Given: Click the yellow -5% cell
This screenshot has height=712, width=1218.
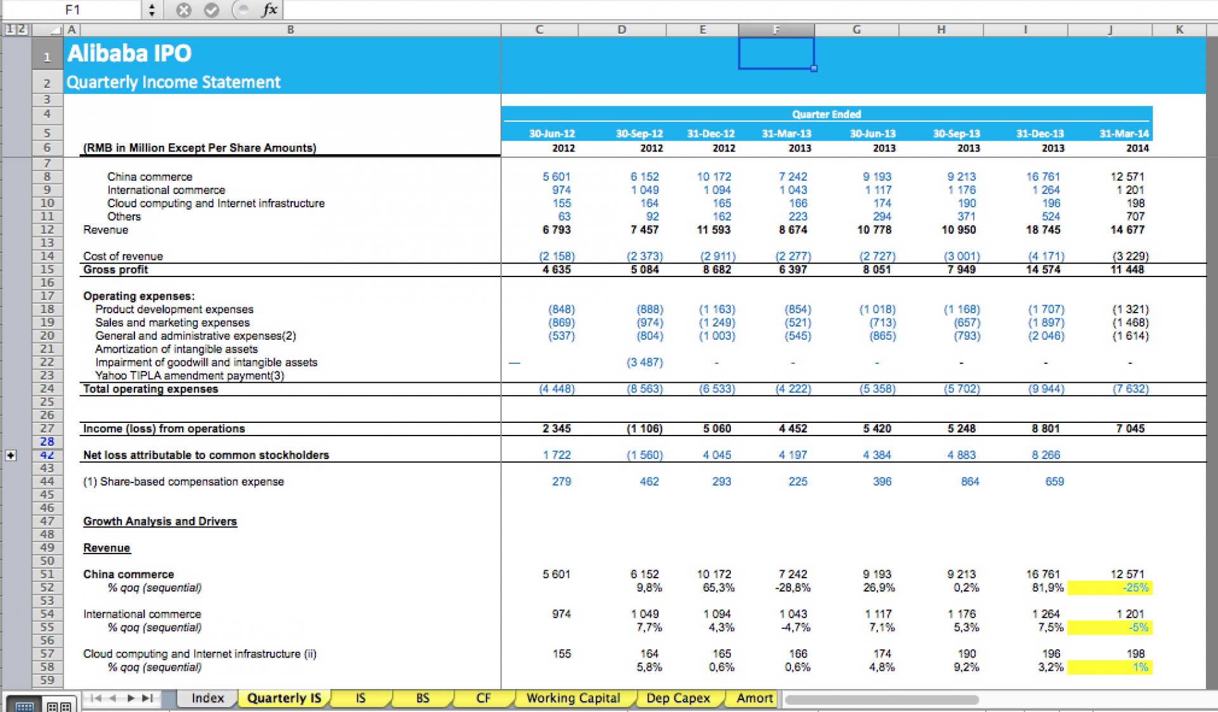Looking at the screenshot, I should [x=1110, y=628].
